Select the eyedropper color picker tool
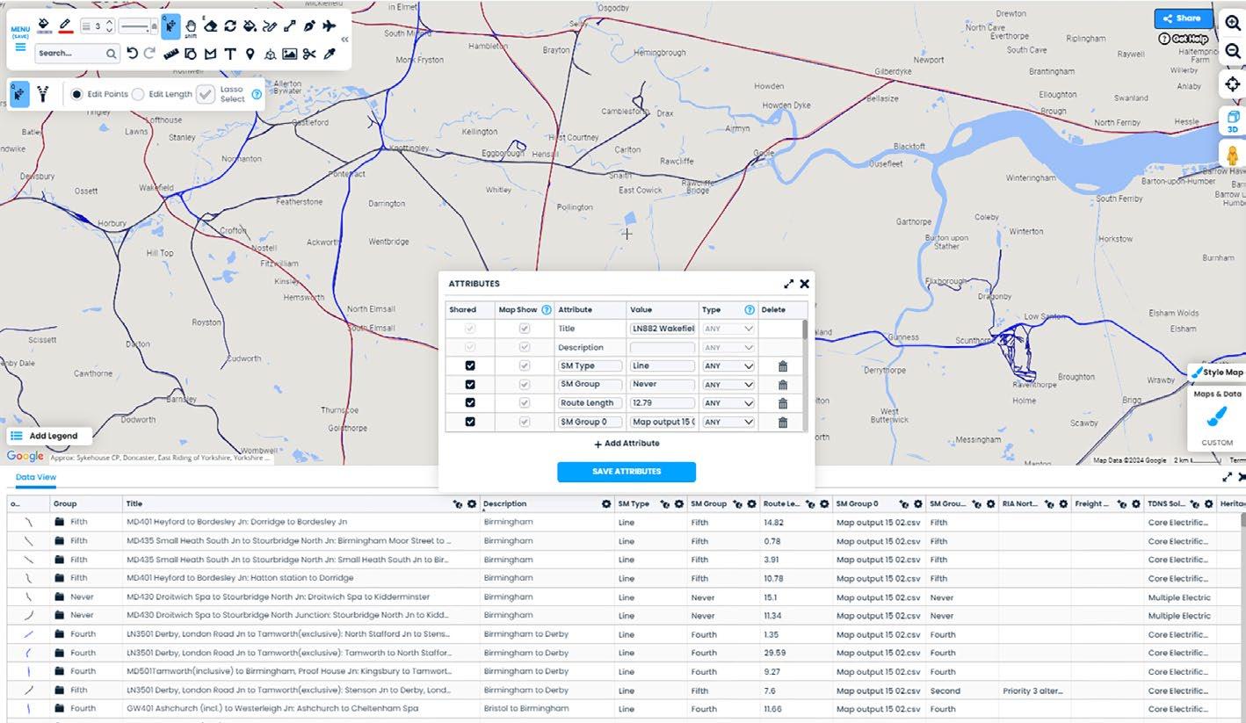This screenshot has height=723, width=1246. tap(330, 54)
